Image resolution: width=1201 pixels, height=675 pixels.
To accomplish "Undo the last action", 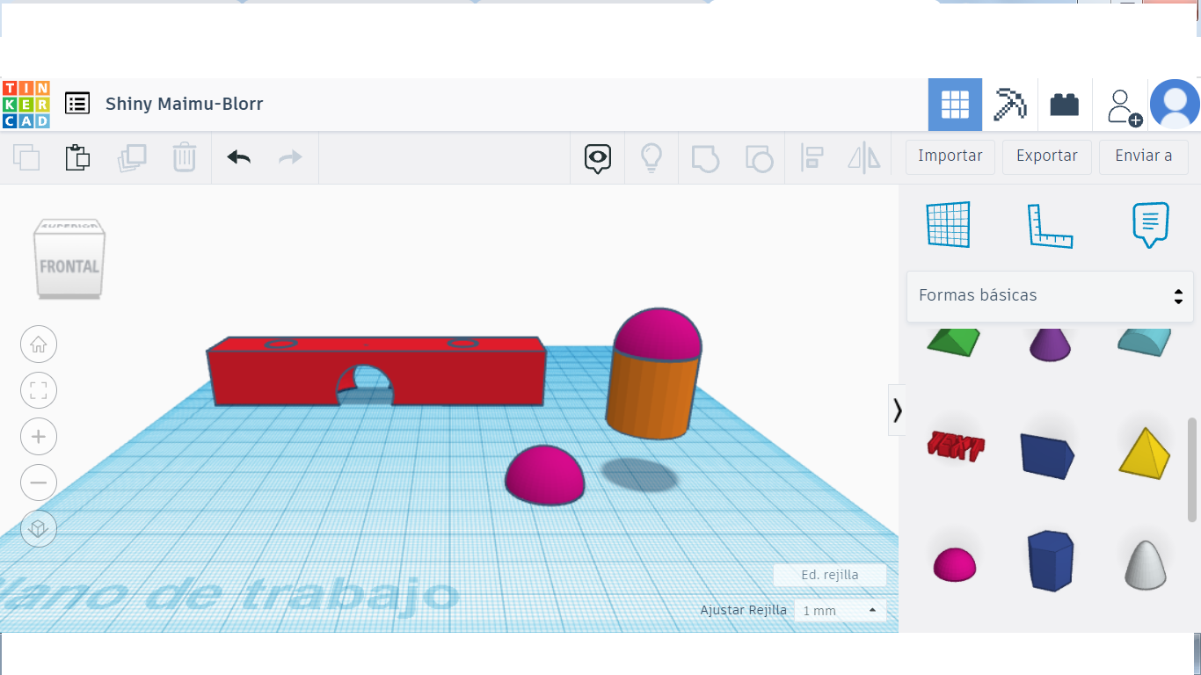I will (238, 157).
